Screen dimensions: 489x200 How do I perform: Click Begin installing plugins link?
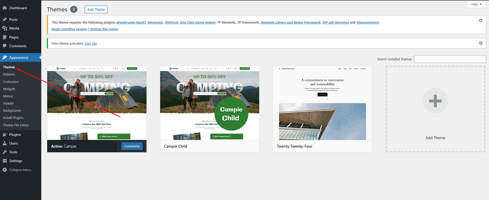tap(69, 29)
